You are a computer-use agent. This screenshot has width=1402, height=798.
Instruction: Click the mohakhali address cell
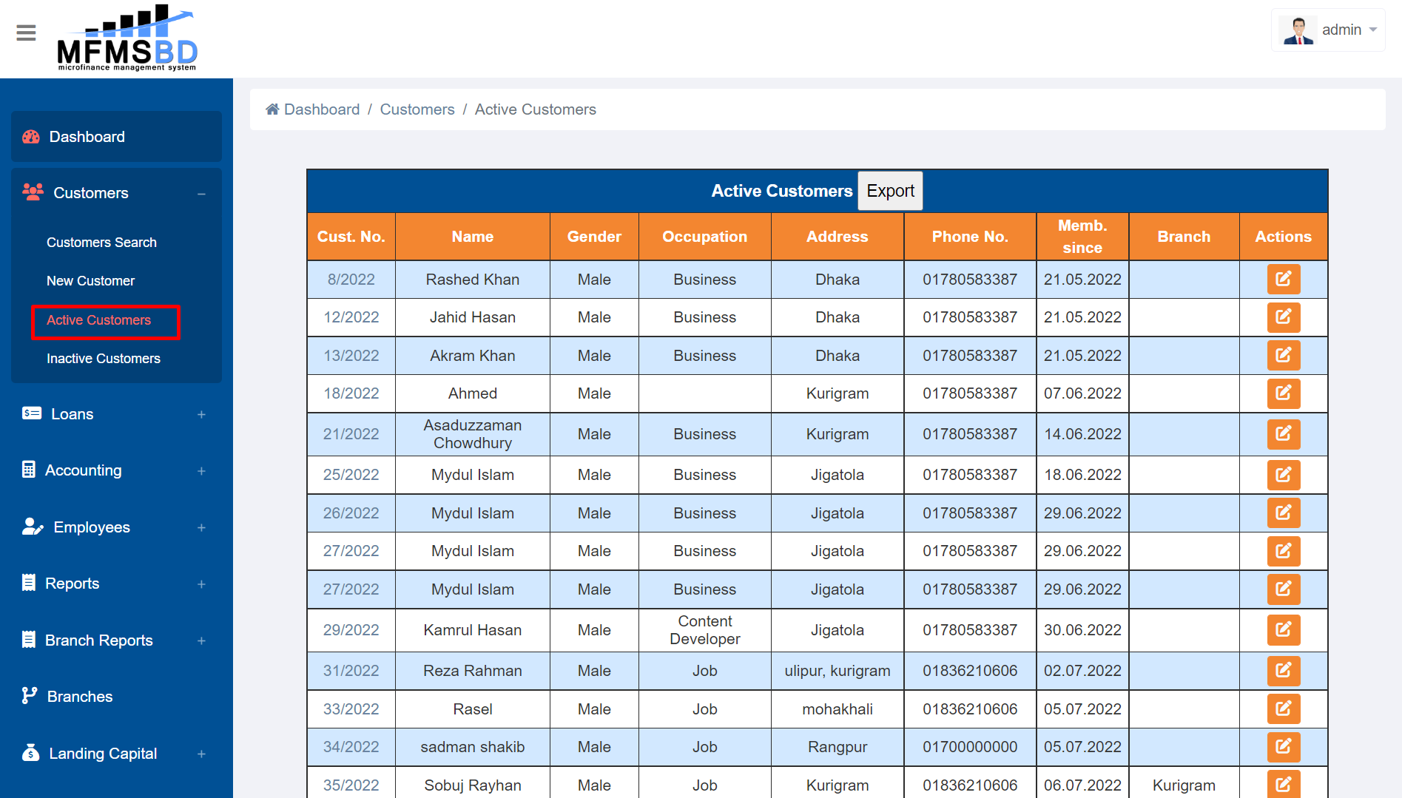pyautogui.click(x=838, y=709)
